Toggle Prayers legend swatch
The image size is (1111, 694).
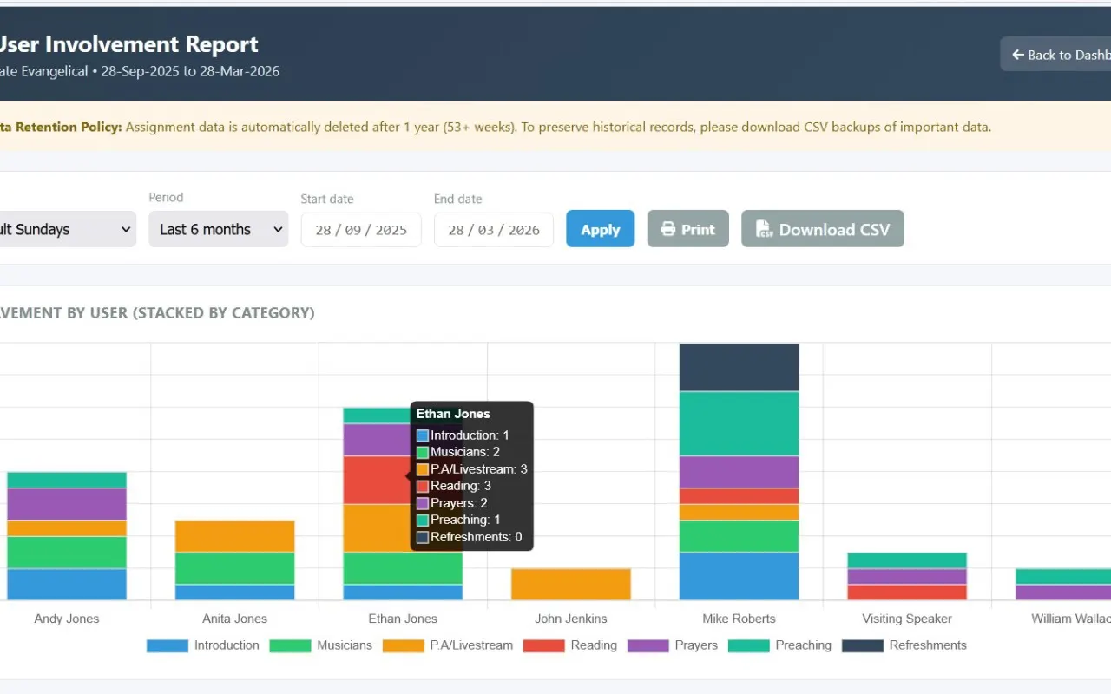(648, 645)
